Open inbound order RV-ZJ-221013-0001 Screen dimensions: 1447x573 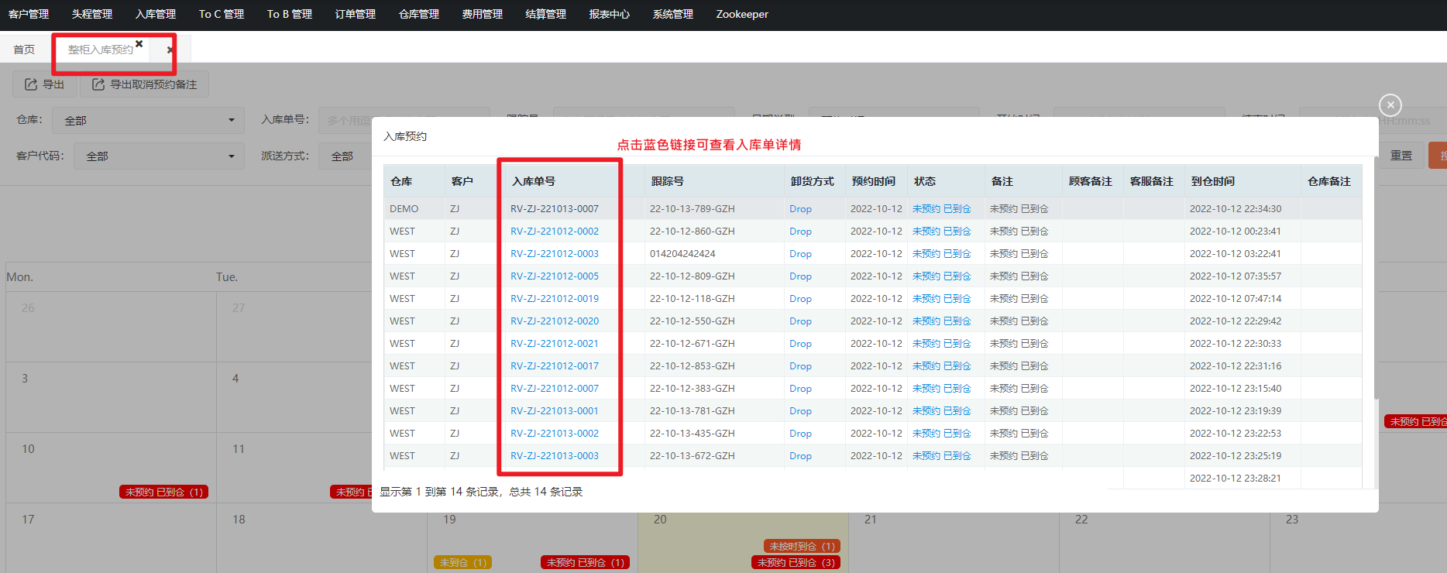click(555, 411)
